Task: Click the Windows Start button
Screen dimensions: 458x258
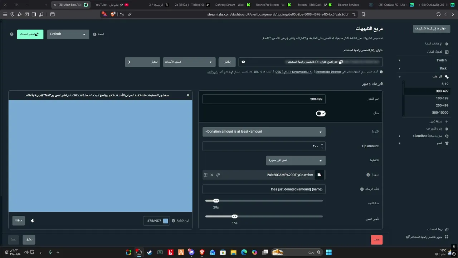Action: coord(329,252)
